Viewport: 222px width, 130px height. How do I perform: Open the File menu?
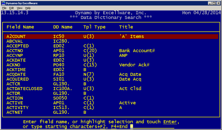(4, 8)
